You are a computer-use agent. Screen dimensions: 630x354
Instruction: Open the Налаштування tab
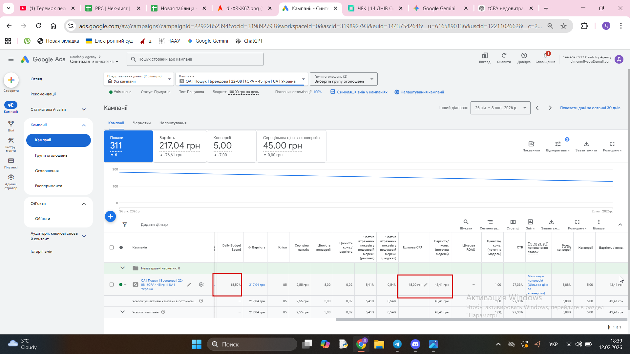(x=173, y=123)
